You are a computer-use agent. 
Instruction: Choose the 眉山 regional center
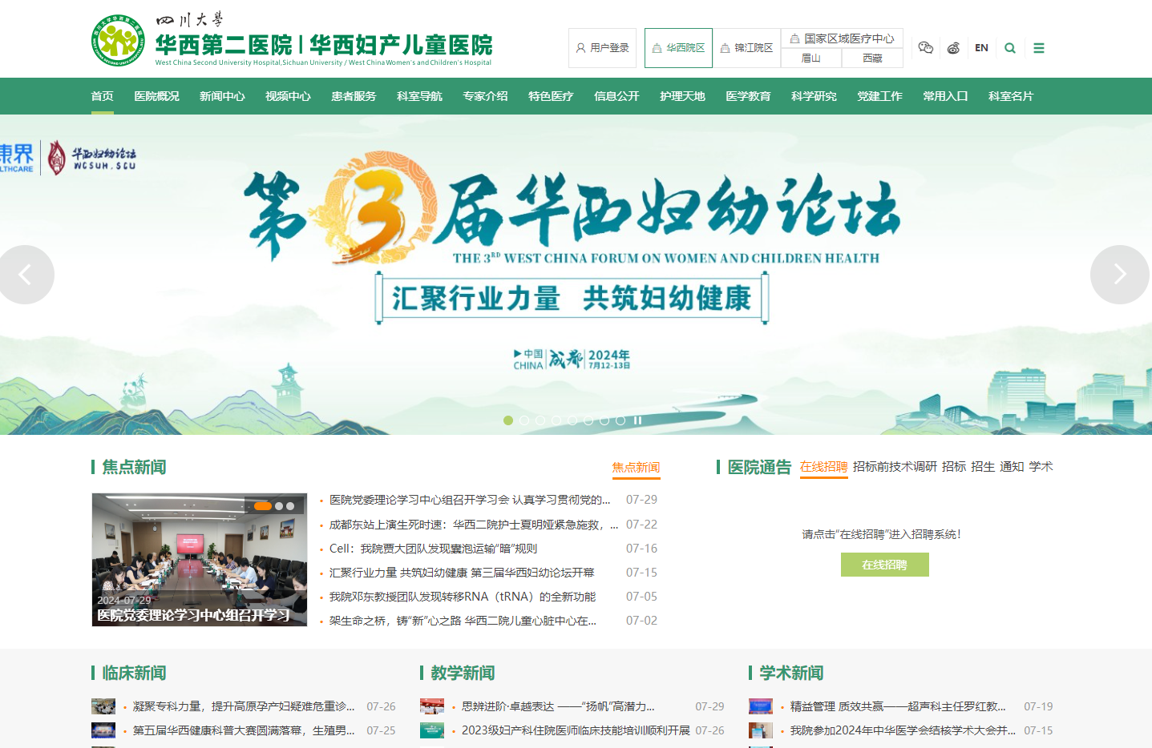coord(811,58)
